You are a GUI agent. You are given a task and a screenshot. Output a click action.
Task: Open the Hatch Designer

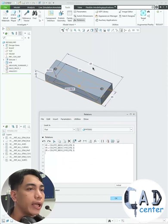[127, 16]
